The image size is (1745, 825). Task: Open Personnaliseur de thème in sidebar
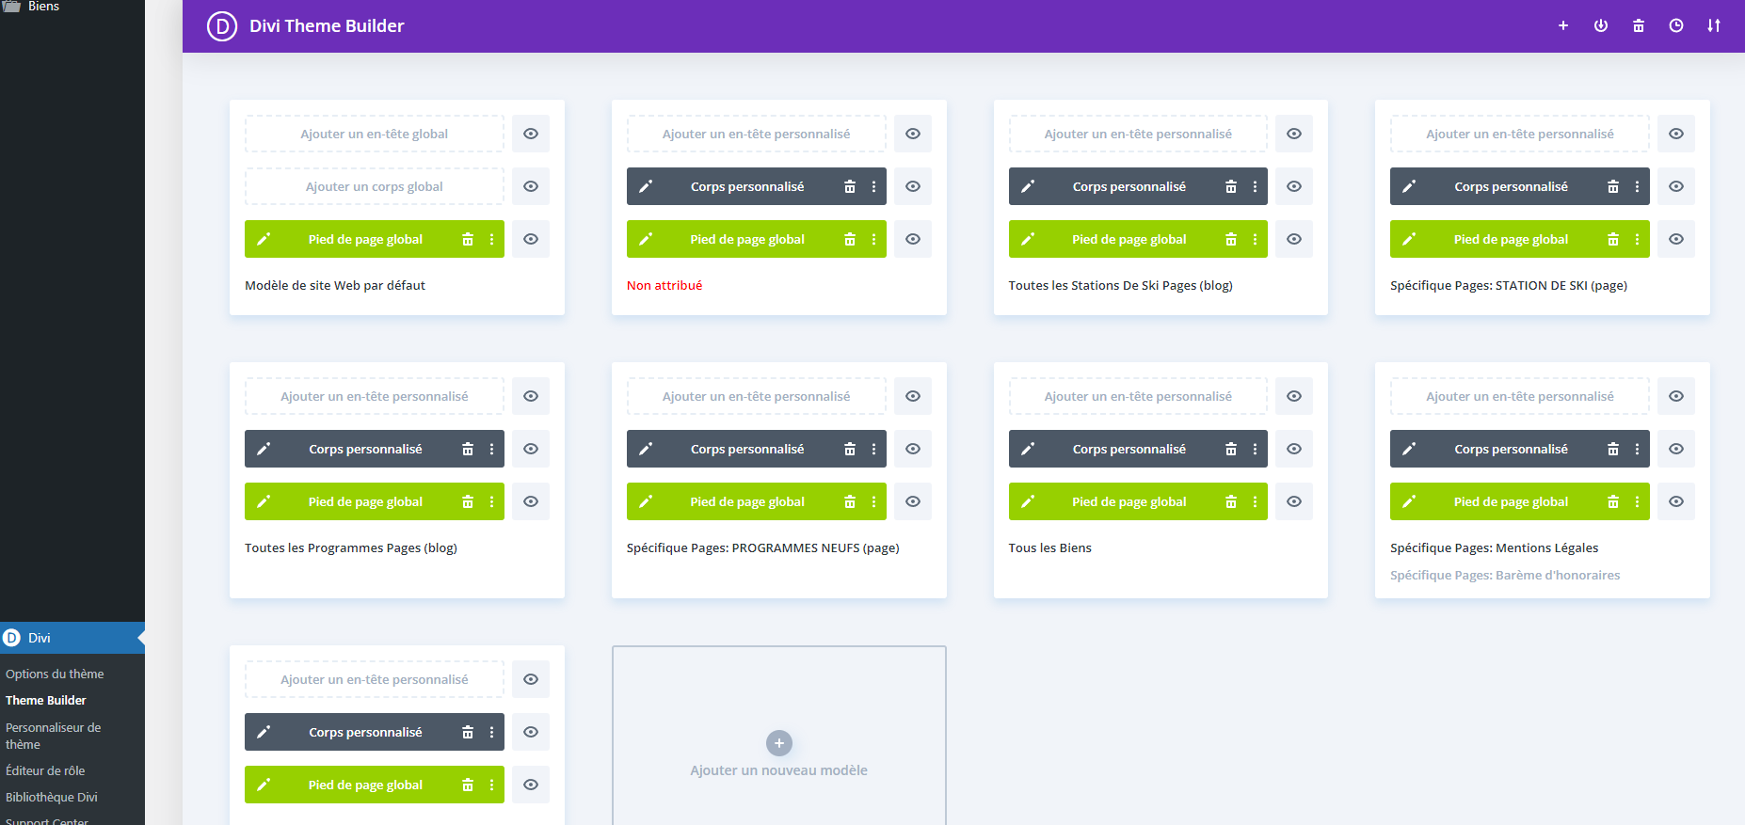point(53,736)
